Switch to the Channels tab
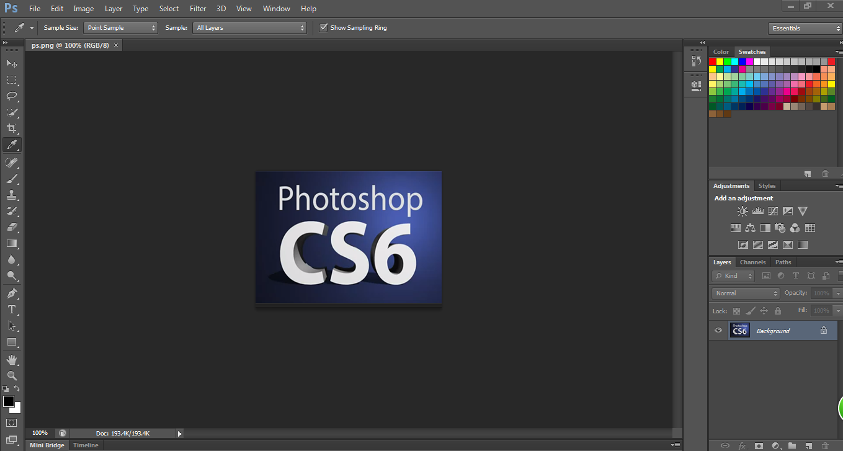 [752, 262]
